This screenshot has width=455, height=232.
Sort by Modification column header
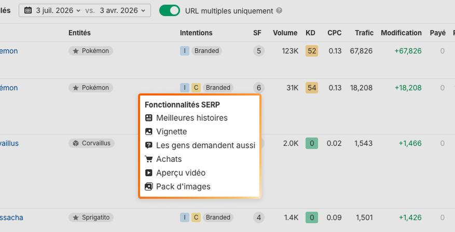coord(401,33)
